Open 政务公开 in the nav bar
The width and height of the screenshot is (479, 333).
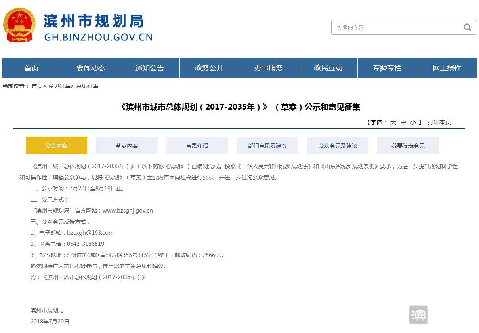coord(209,68)
